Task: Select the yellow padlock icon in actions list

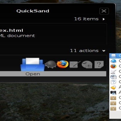Action: [x=113, y=87]
